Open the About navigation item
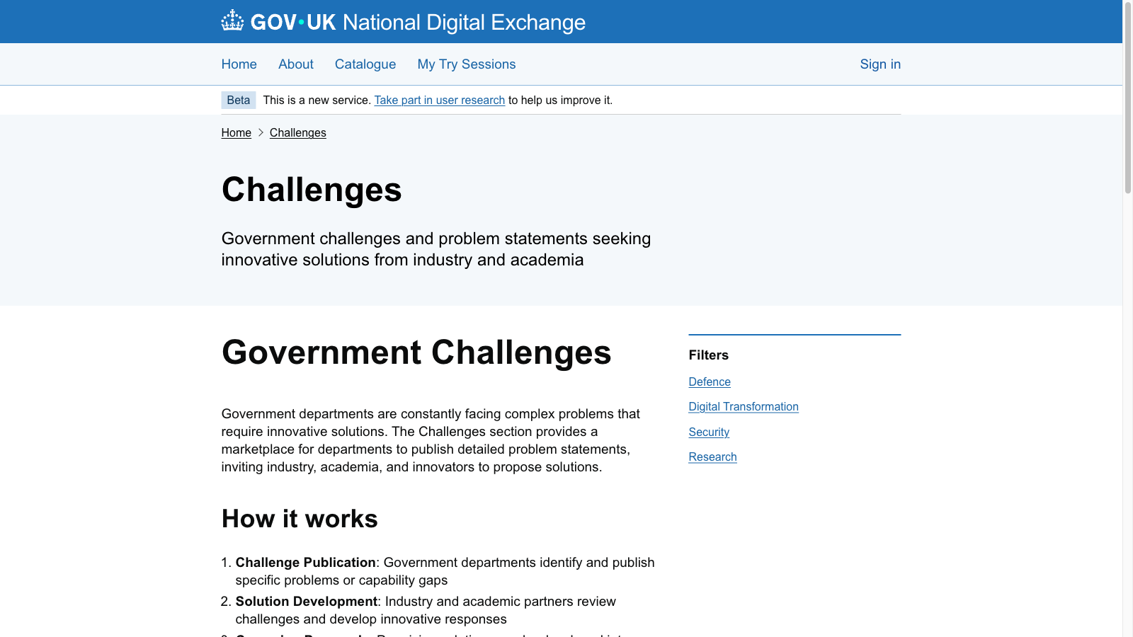The image size is (1133, 637). pos(296,64)
